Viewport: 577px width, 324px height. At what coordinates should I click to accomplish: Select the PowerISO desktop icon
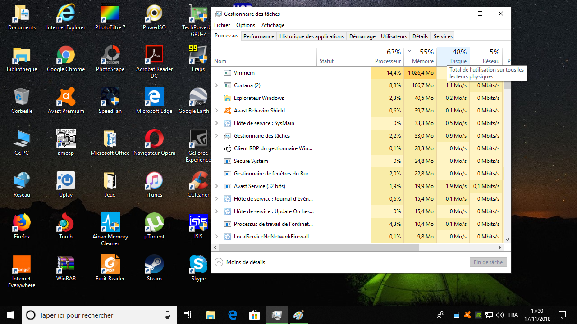coord(154,18)
